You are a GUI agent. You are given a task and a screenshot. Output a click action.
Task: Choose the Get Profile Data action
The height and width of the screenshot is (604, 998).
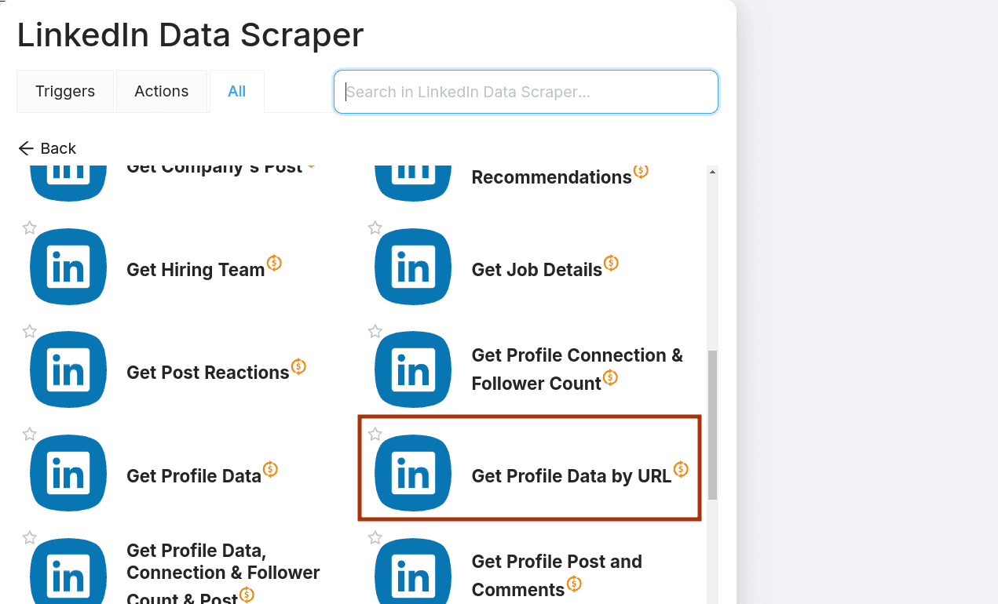[193, 475]
